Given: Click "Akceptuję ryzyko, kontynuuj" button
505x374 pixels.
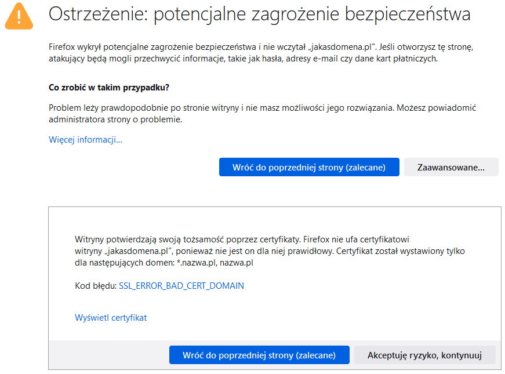Looking at the screenshot, I should (x=424, y=355).
